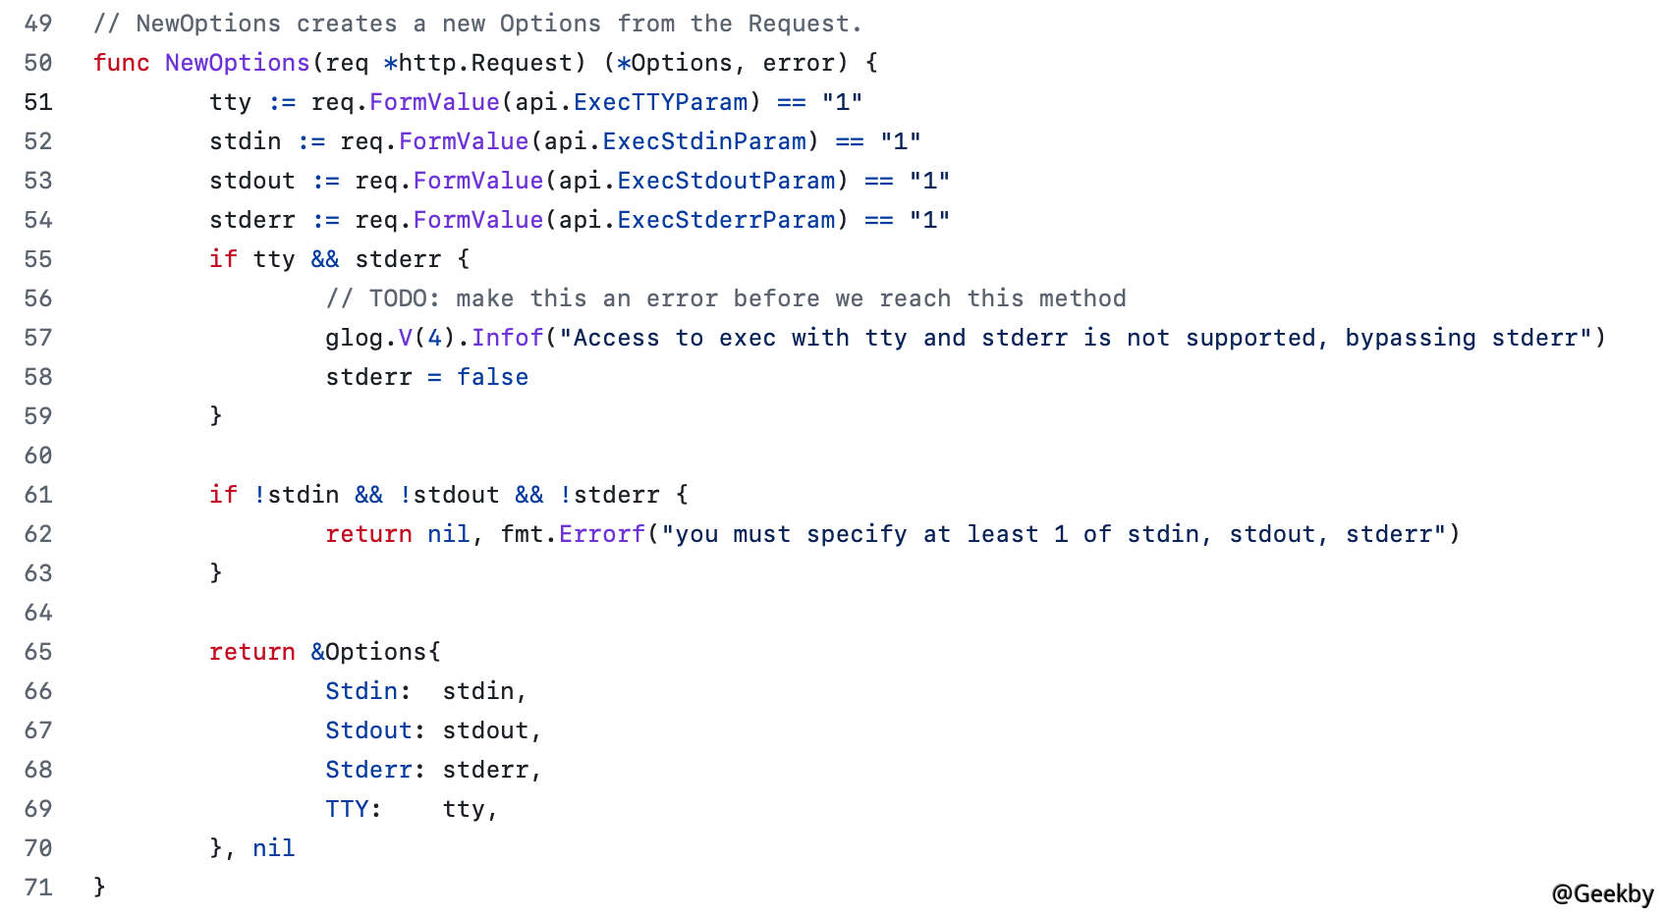
Task: Click the ExecStdinParam identifier
Action: tap(704, 141)
